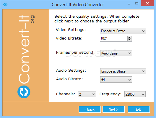
Task: Decrease Video Bitrate with down arrow
Action: [x=129, y=40]
